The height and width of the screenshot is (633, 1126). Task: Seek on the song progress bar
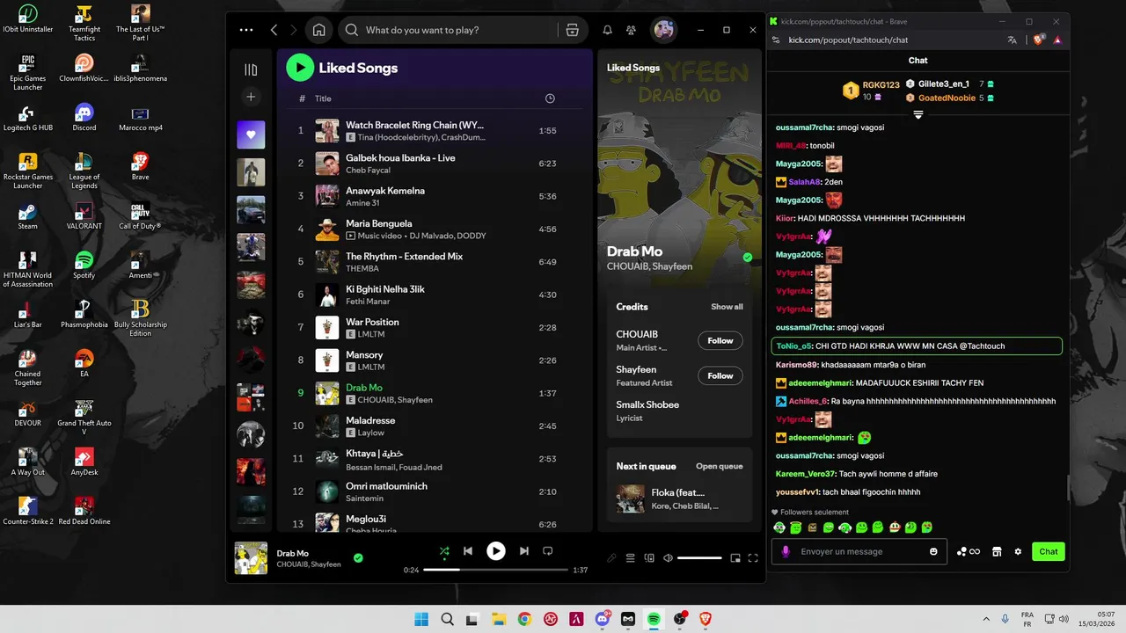tap(494, 570)
